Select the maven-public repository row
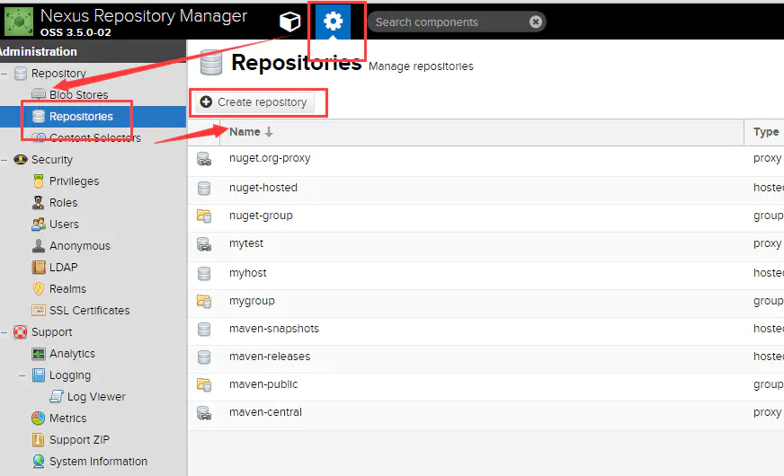This screenshot has width=784, height=476. click(x=486, y=386)
